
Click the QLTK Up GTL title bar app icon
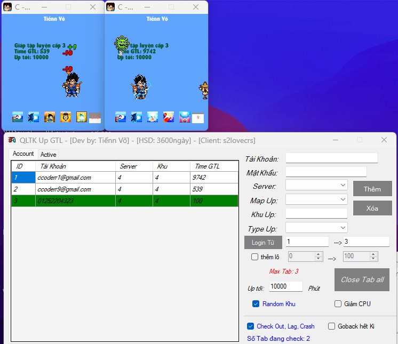tap(12, 140)
